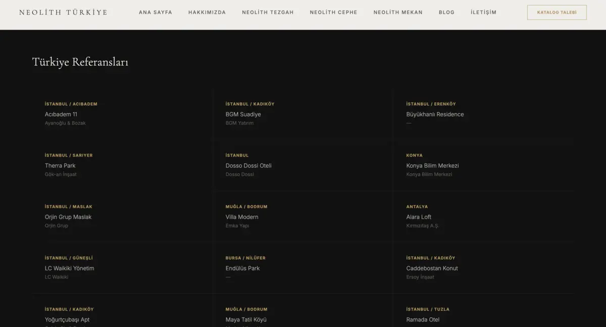Viewport: 606px width, 327px height.
Task: Click the Acıbadem 11 project name
Action: 61,114
